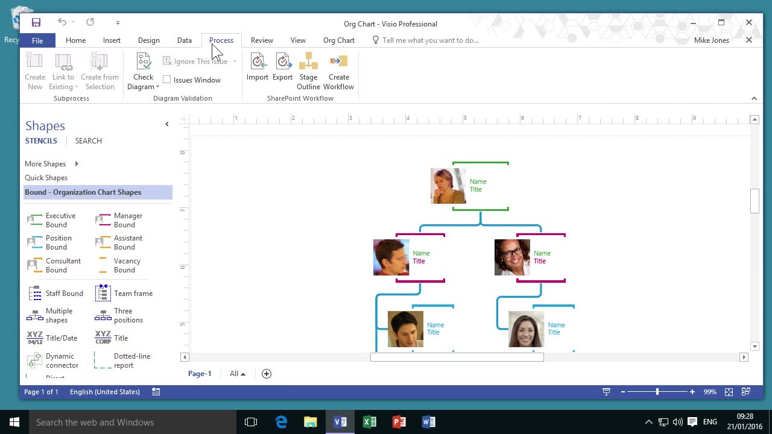772x434 pixels.
Task: Enable the Issues Window checkbox
Action: coord(167,80)
